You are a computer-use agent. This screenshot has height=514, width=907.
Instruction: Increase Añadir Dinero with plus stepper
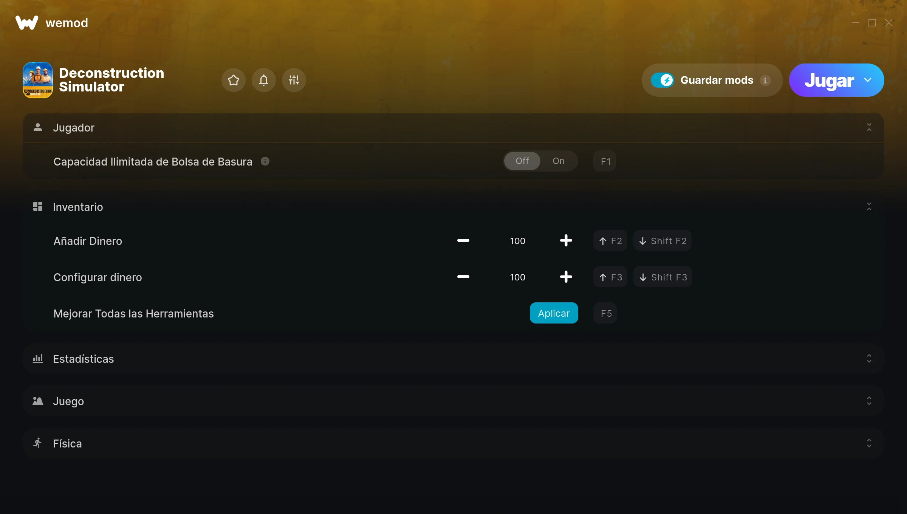[566, 240]
